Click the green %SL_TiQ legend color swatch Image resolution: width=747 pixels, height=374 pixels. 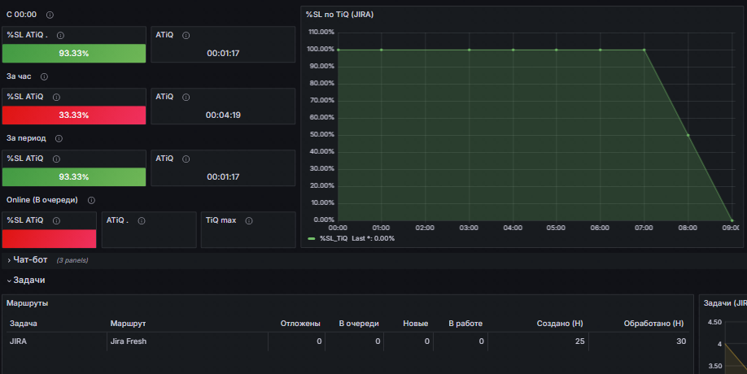pyautogui.click(x=312, y=238)
